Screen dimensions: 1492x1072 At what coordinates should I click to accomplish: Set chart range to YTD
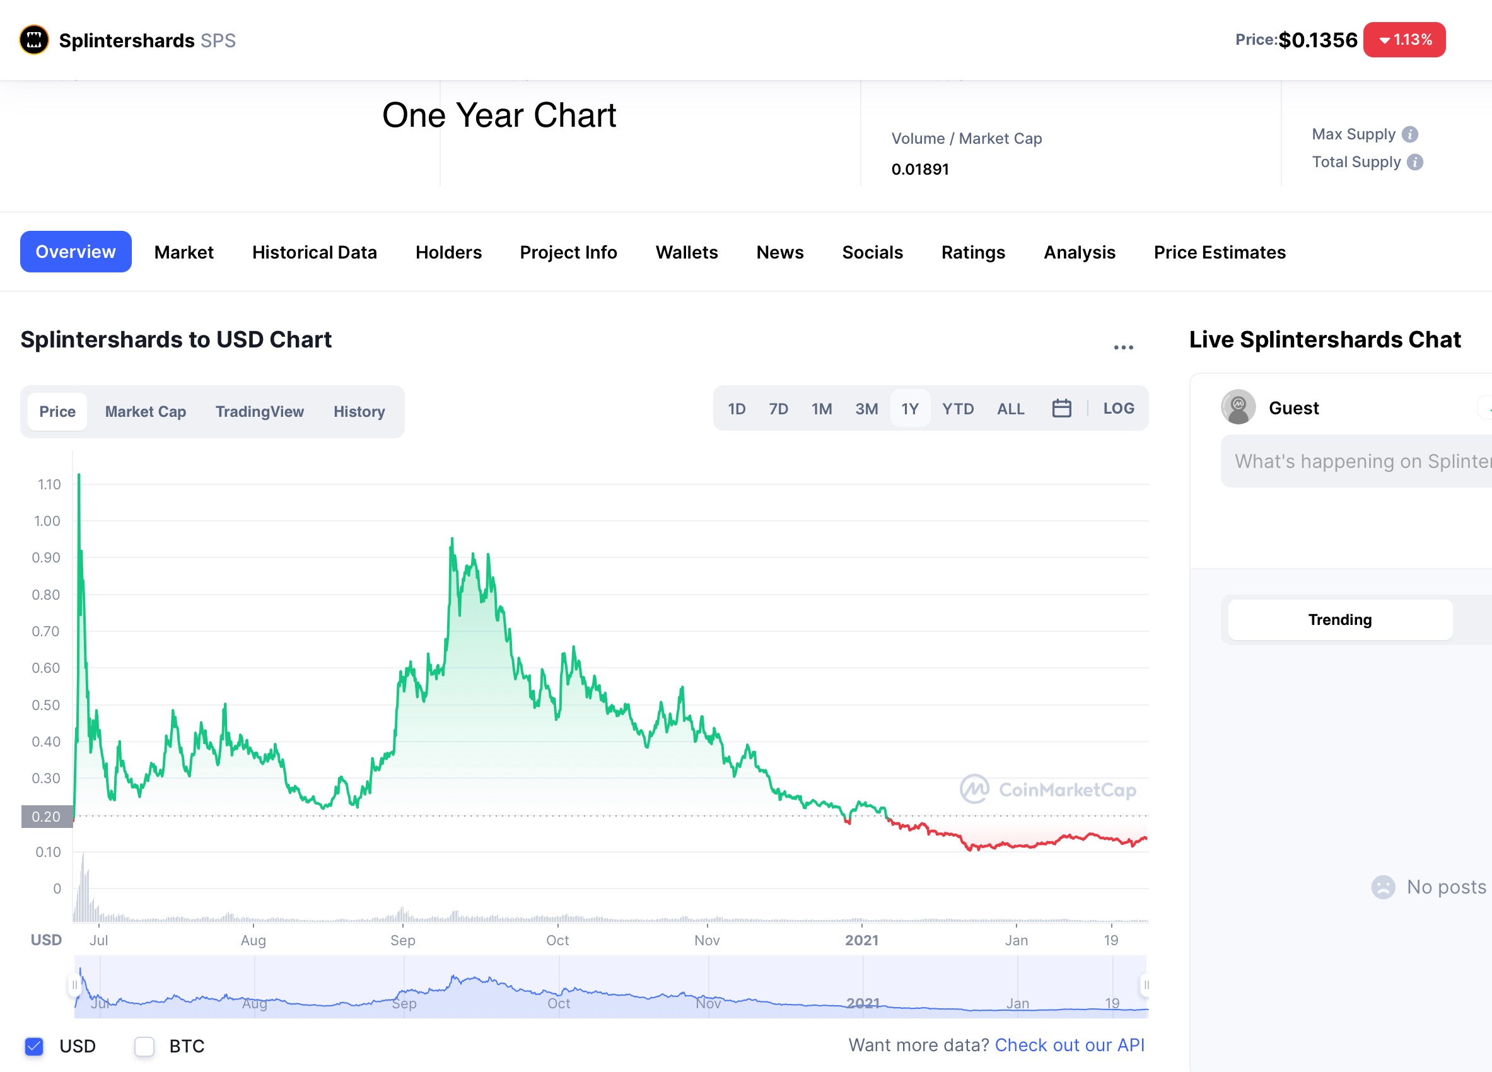pos(958,409)
